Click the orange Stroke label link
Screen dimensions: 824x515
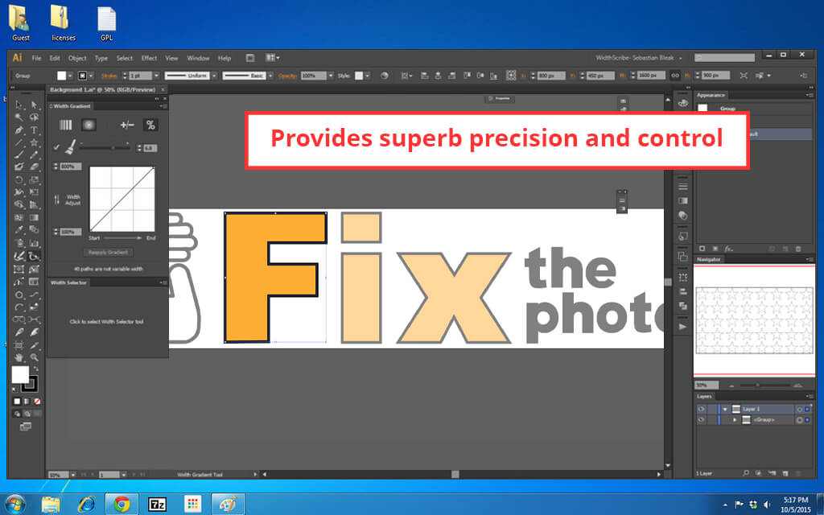[x=109, y=76]
